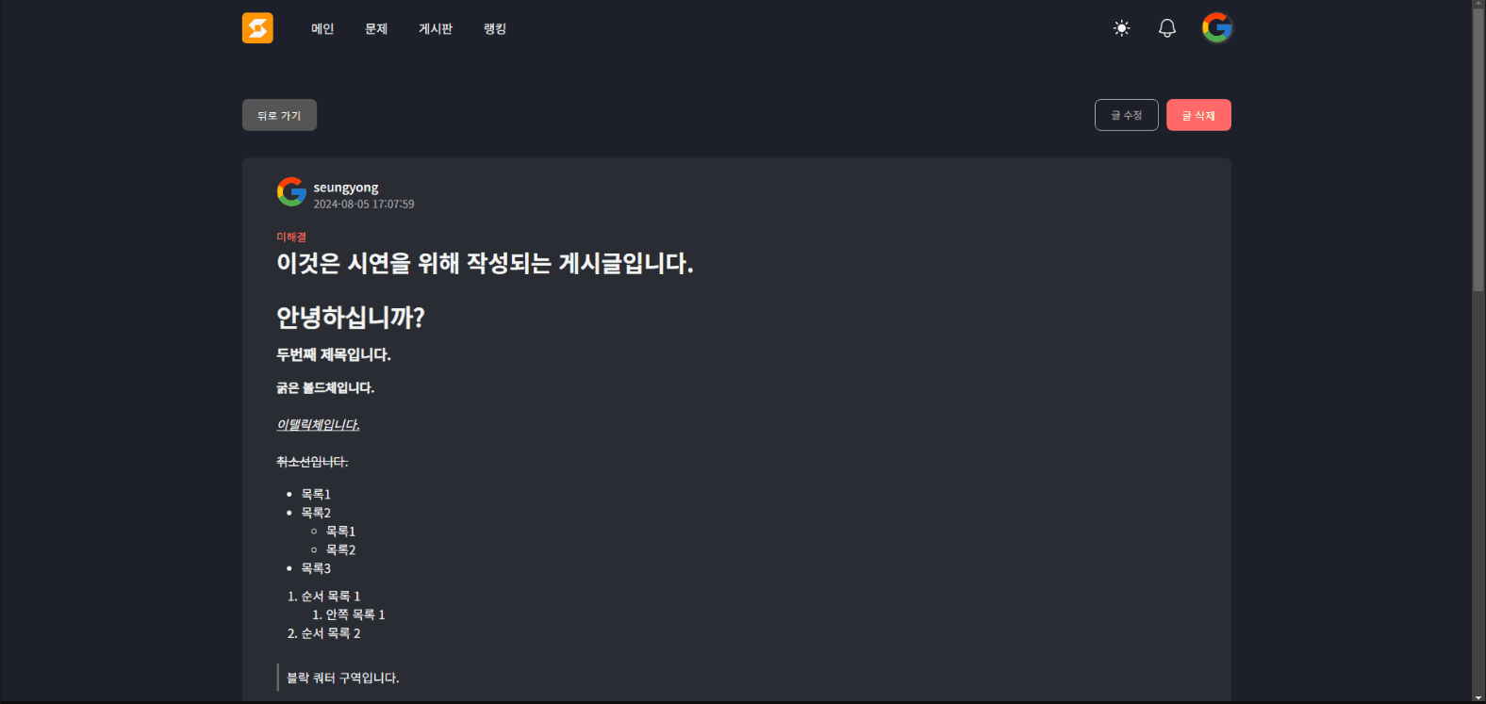The width and height of the screenshot is (1486, 704).
Task: Click the blockquote text 블락 쿼터 구역입니다
Action: tap(343, 678)
